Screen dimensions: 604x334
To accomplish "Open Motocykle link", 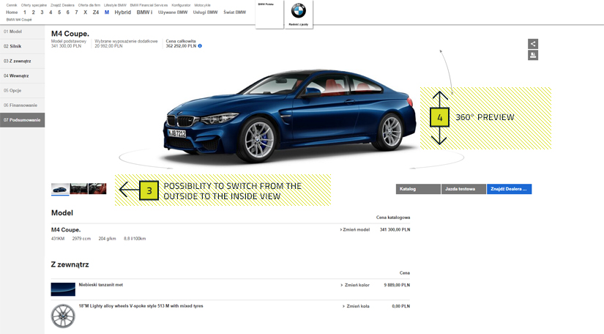I will pyautogui.click(x=202, y=5).
